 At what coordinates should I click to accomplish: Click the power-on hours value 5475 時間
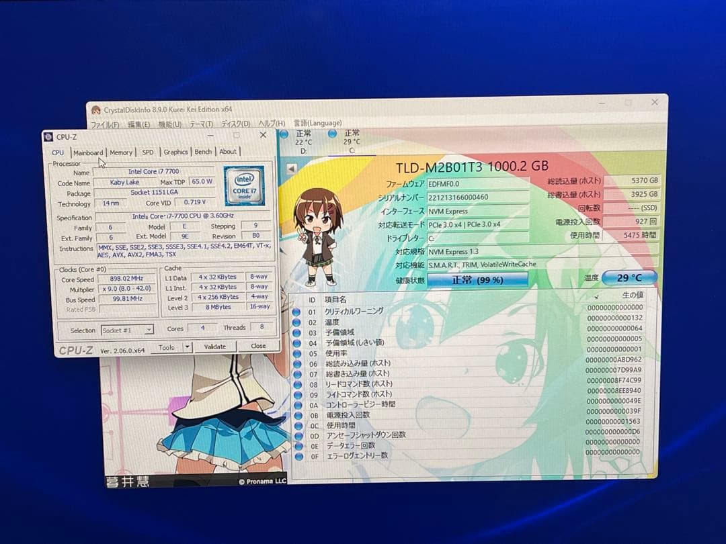pos(631,235)
